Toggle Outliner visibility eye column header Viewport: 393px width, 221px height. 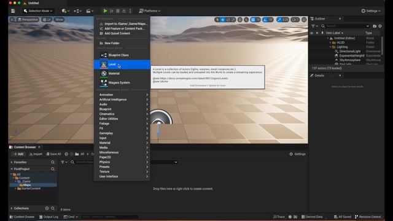point(312,33)
